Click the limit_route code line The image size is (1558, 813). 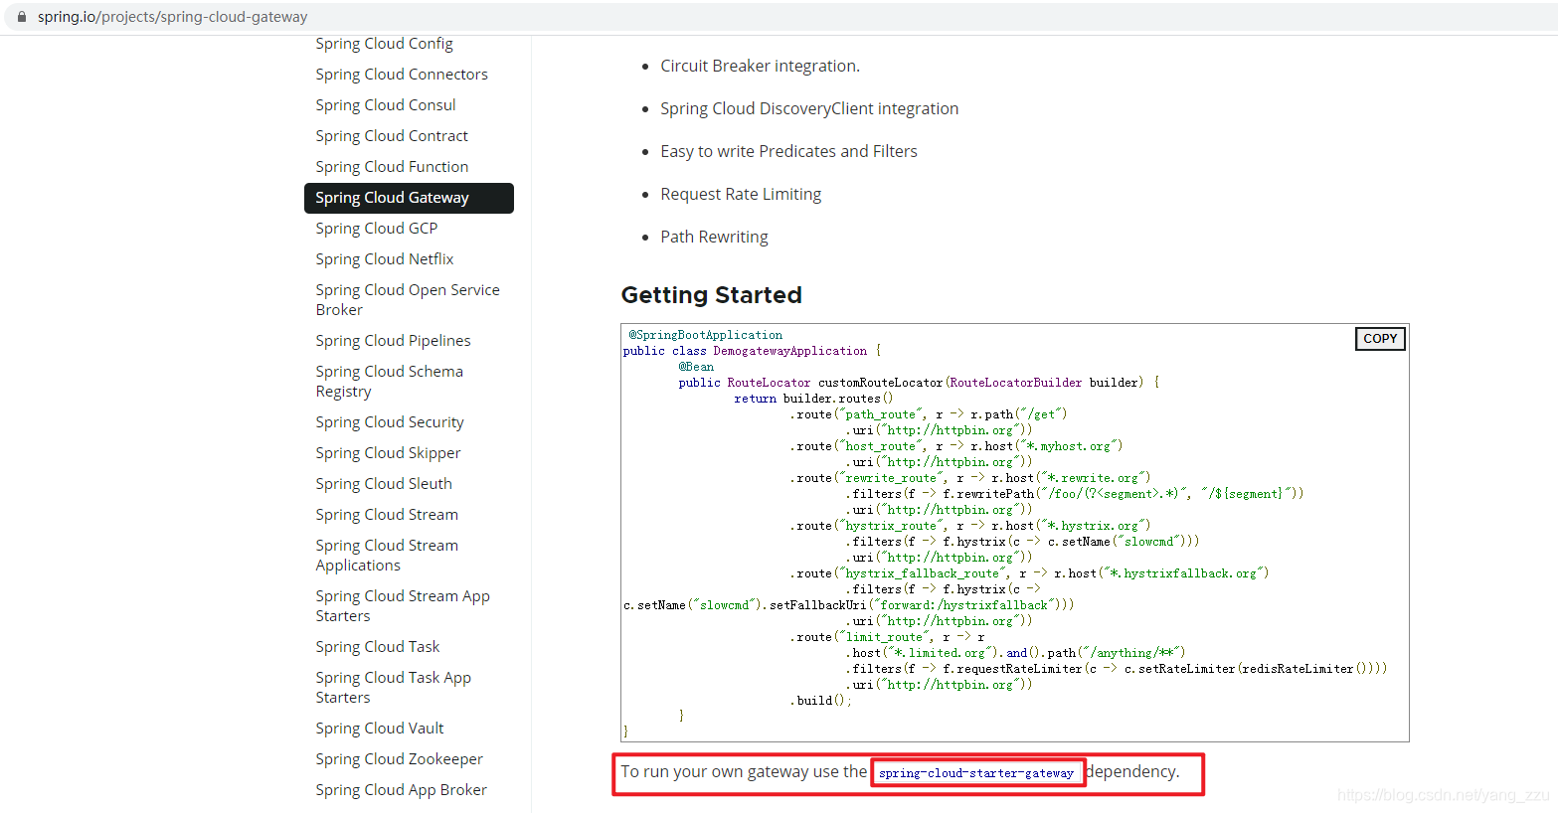tap(887, 637)
